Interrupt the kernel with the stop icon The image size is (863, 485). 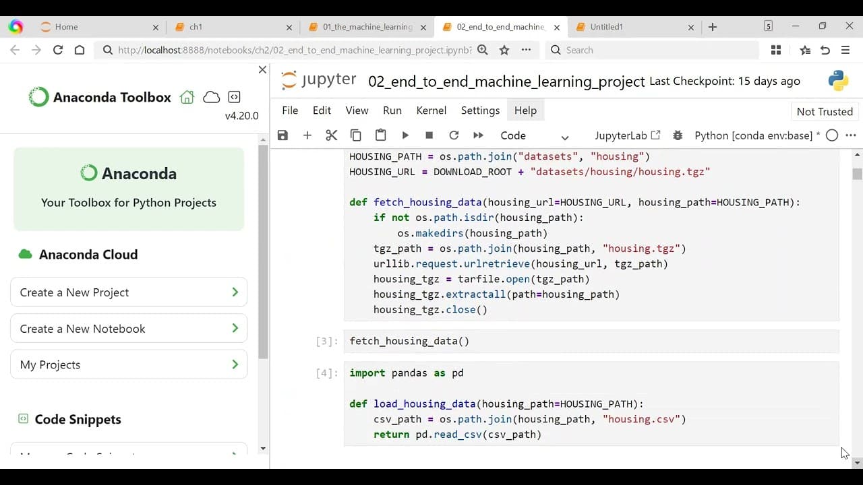pos(429,135)
